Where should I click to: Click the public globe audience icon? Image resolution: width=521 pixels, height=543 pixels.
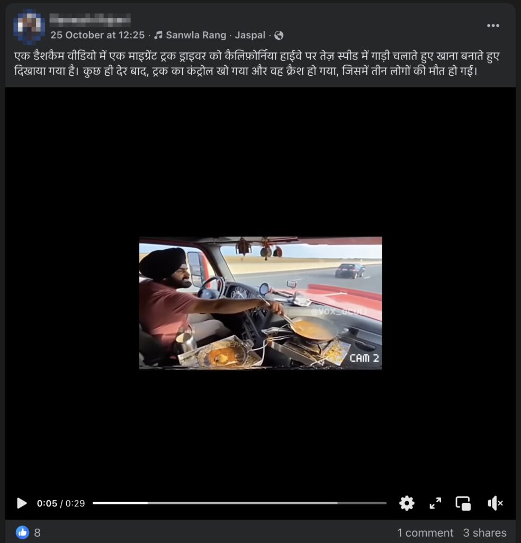[x=279, y=36]
